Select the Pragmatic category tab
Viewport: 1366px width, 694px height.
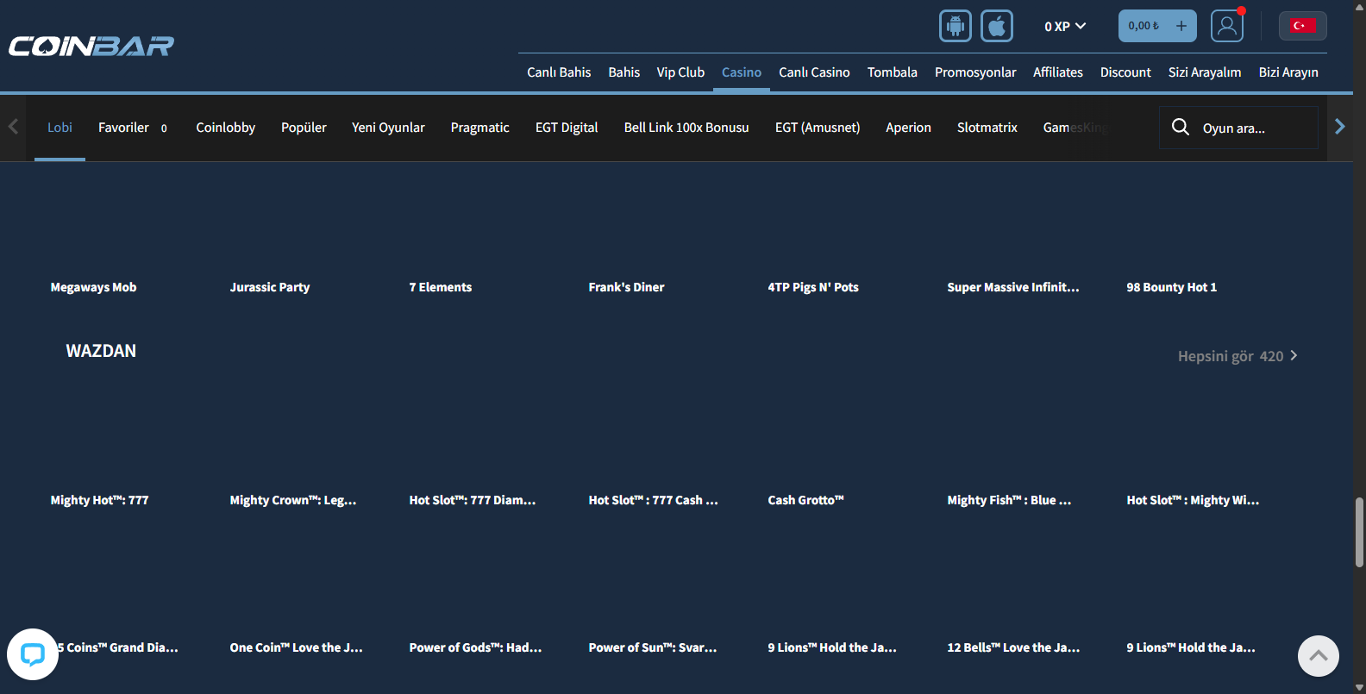coord(479,128)
